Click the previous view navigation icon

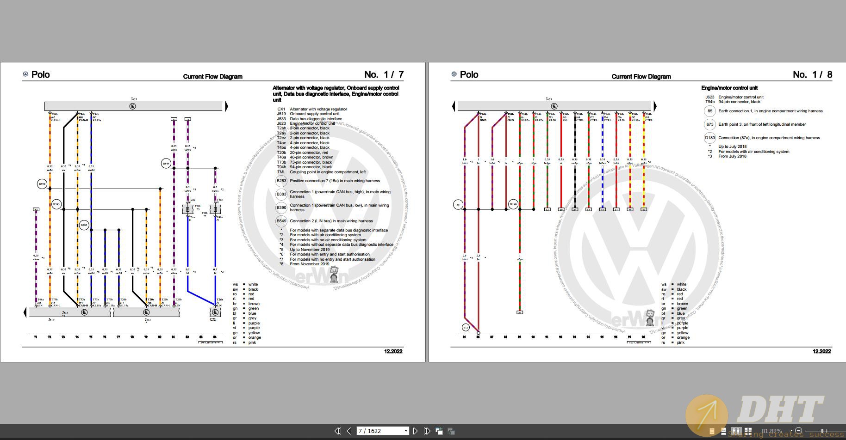439,431
